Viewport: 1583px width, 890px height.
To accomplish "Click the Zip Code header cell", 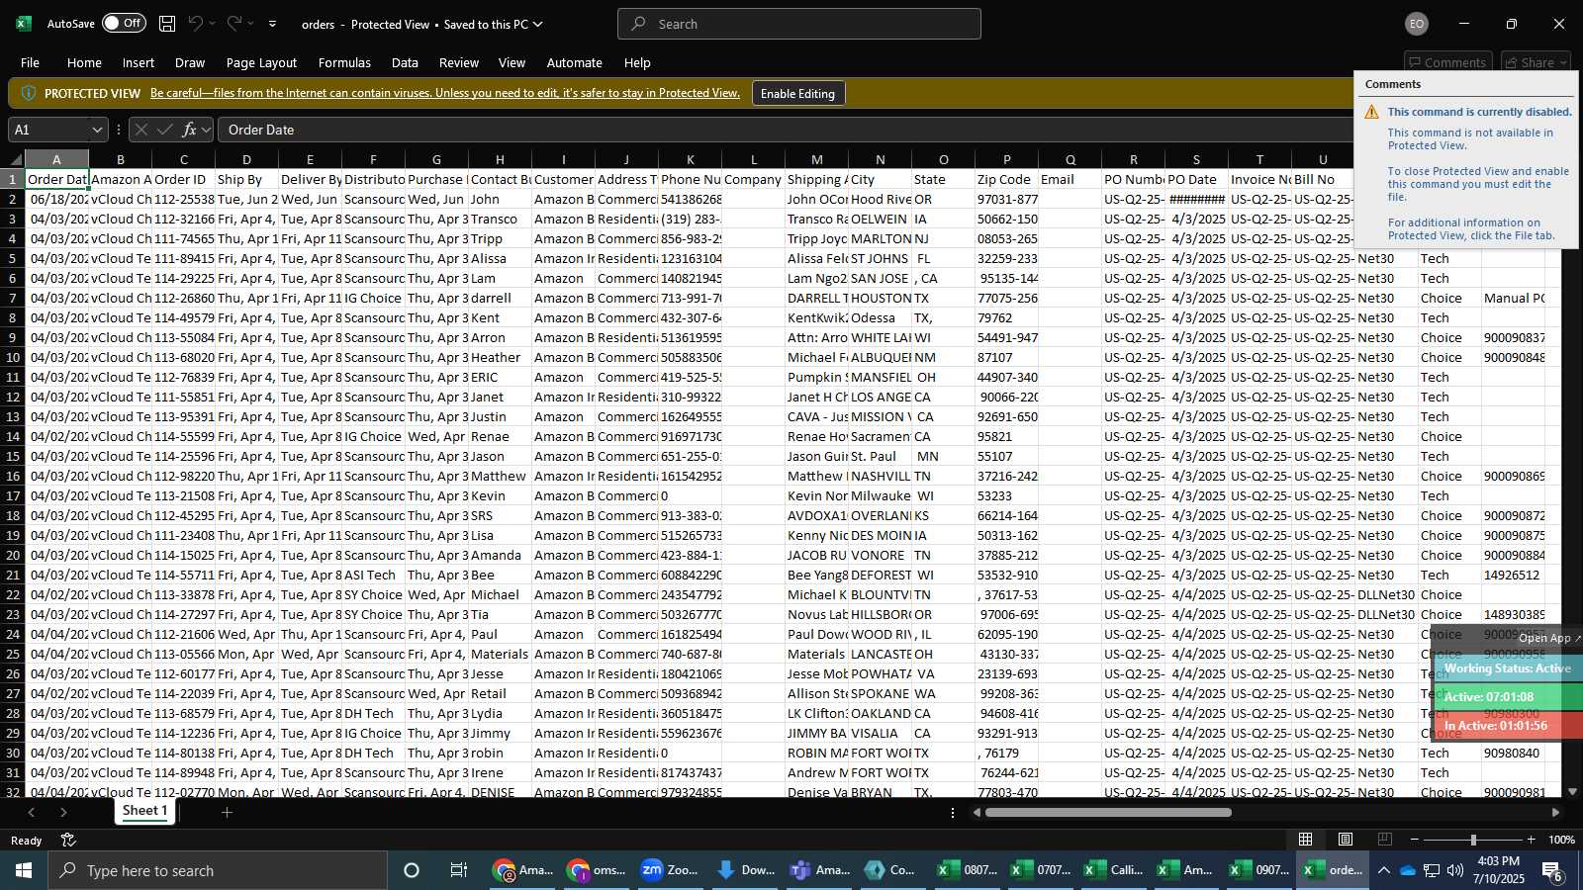I will (1006, 179).
